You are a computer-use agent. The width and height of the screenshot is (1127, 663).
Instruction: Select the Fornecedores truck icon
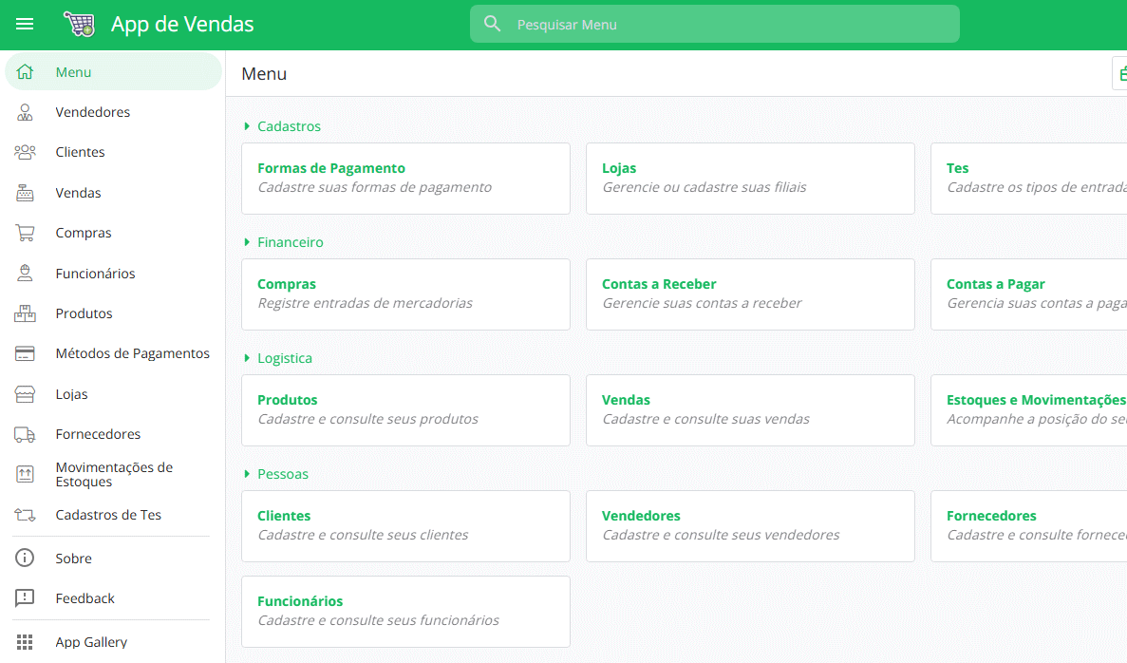[25, 433]
